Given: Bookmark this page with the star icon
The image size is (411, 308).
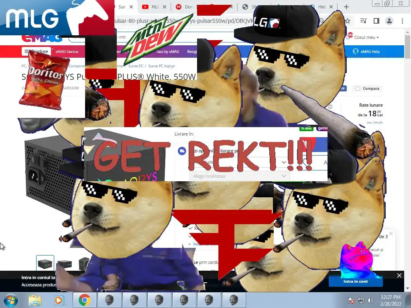Looking at the screenshot, I should pos(348,21).
